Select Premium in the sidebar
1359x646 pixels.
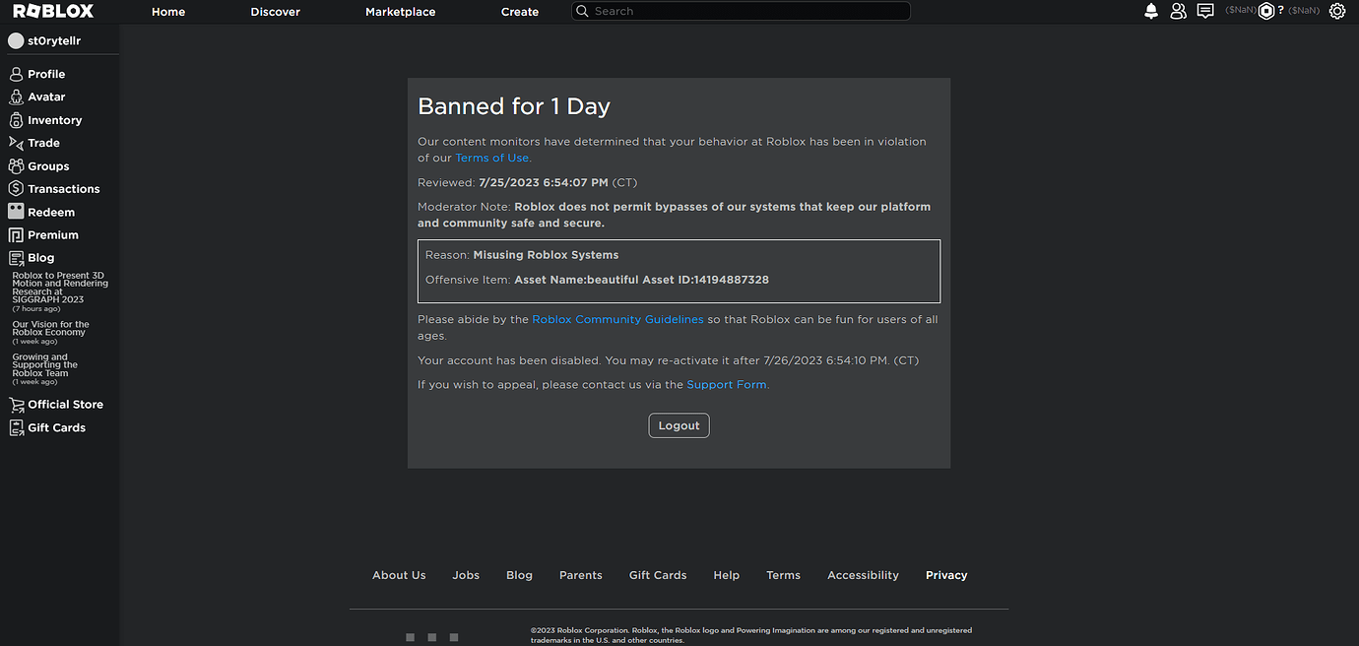(x=53, y=235)
